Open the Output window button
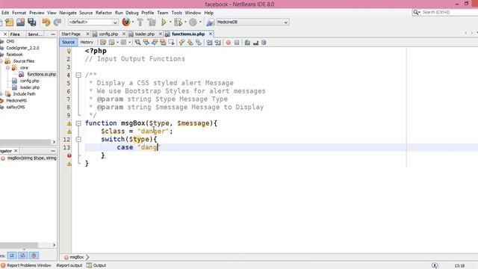 point(96,265)
